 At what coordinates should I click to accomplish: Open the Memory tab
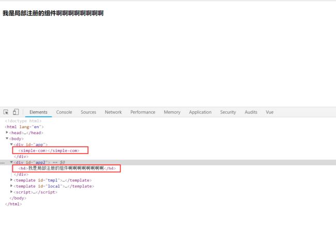[172, 112]
